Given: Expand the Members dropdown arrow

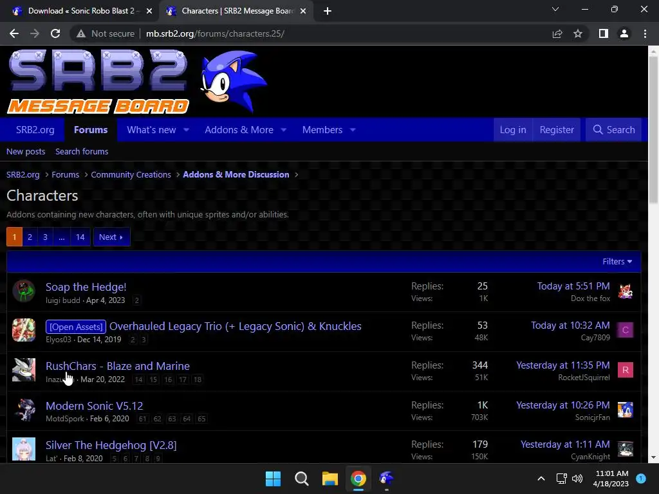Looking at the screenshot, I should pyautogui.click(x=353, y=130).
